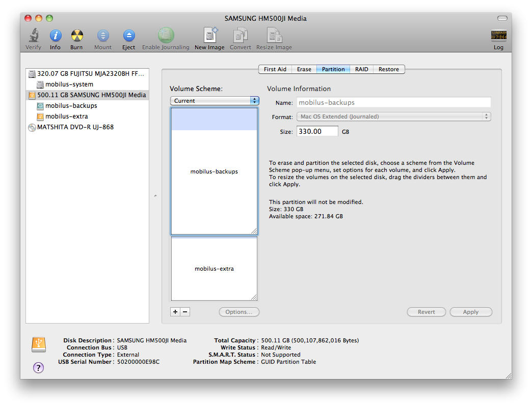Switch to the Erase tab
This screenshot has width=532, height=407.
304,69
